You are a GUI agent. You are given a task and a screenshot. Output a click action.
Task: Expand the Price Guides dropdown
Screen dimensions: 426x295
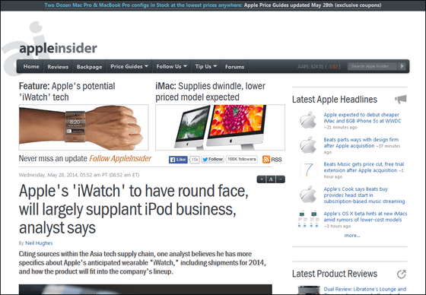(x=129, y=67)
